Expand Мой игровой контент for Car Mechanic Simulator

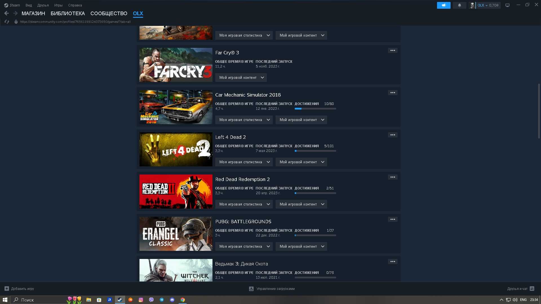pyautogui.click(x=301, y=120)
